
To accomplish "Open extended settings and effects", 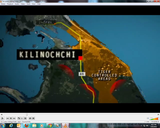I will (25, 118).
